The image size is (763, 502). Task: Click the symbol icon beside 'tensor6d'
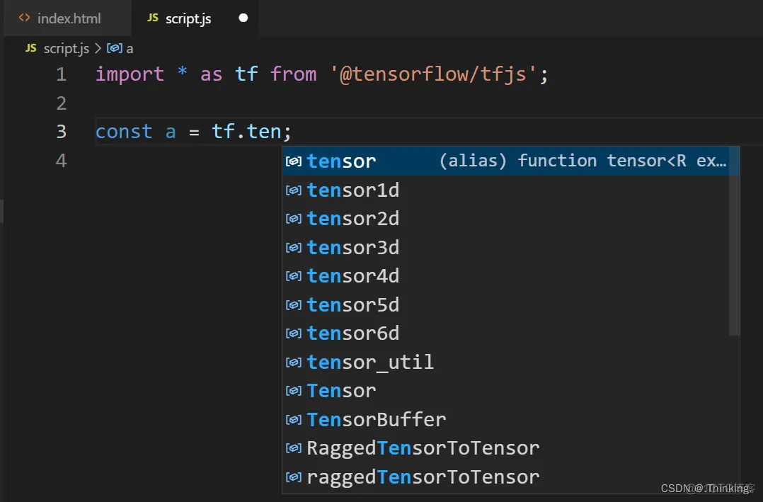[x=294, y=333]
